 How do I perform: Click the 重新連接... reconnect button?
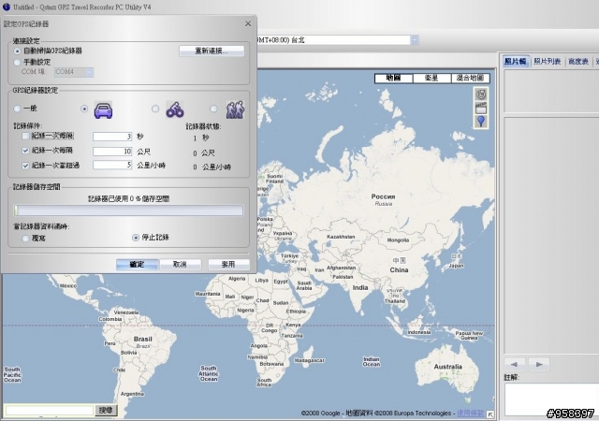tap(212, 51)
